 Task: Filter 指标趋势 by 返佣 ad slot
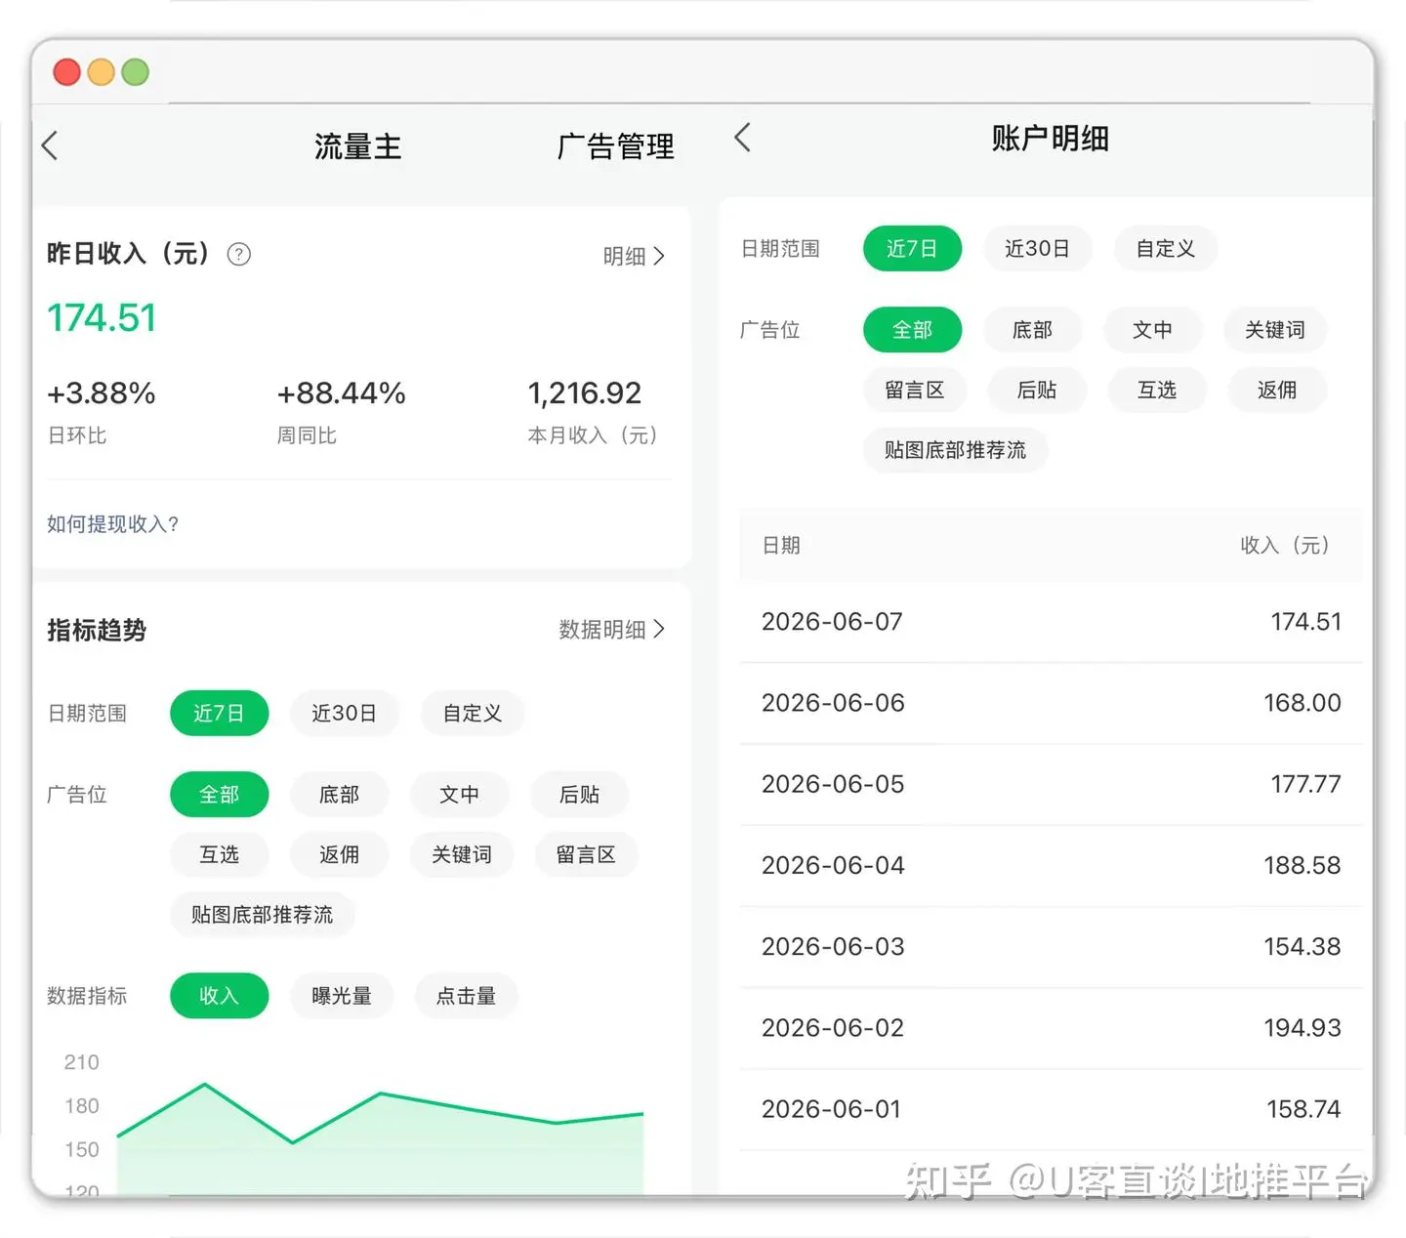tap(339, 855)
